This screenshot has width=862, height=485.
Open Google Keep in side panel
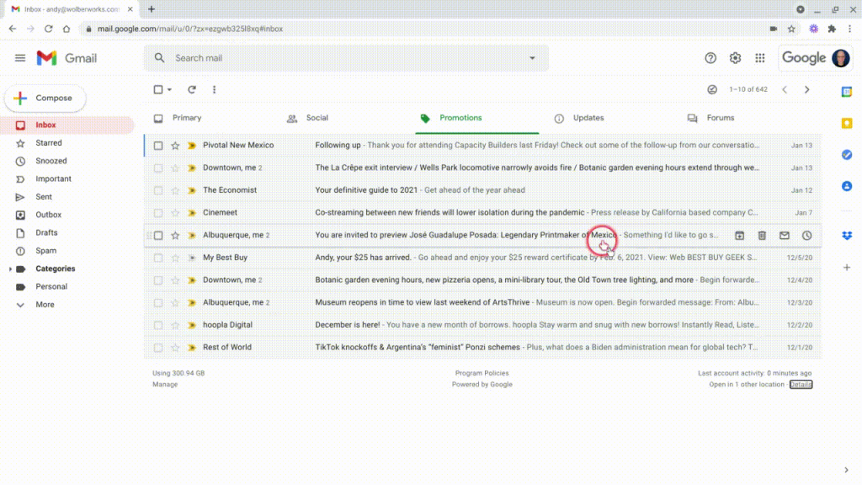(847, 123)
